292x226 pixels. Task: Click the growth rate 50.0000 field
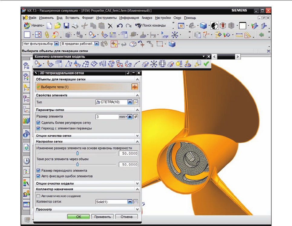(128, 165)
